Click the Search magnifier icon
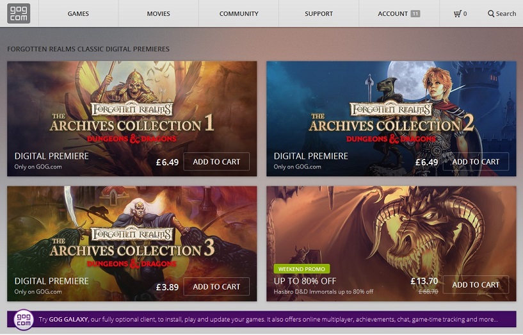This screenshot has width=523, height=335. [491, 13]
